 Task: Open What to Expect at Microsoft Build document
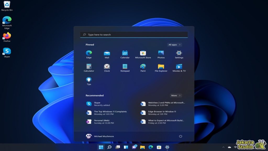coord(163,122)
